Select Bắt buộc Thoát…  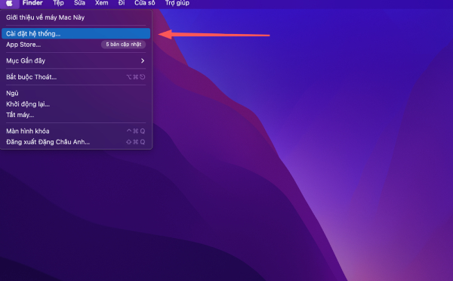75,77
